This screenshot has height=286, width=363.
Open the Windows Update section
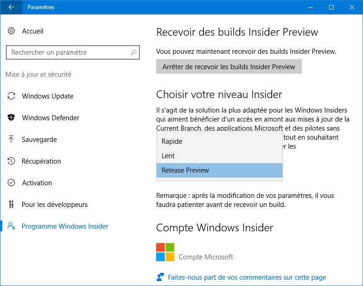(48, 96)
